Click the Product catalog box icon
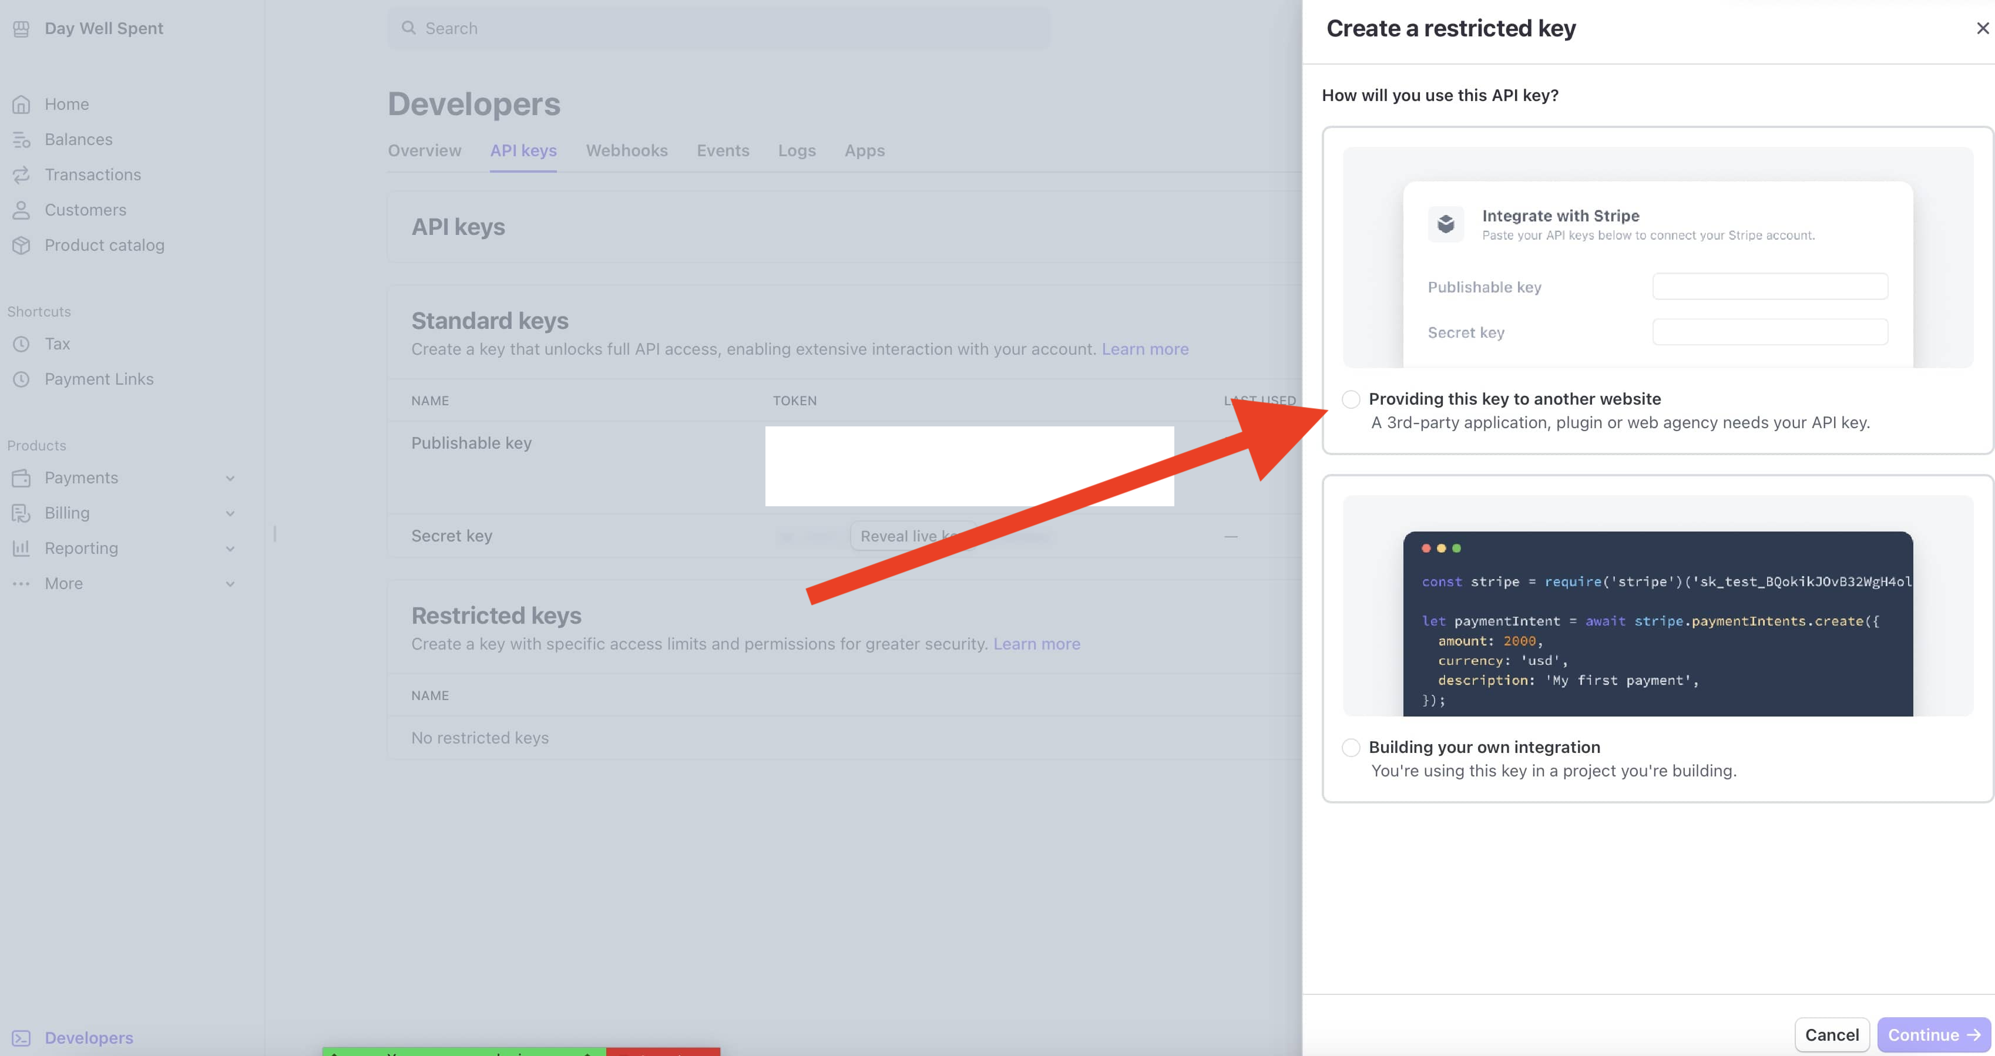The width and height of the screenshot is (1995, 1056). [21, 245]
